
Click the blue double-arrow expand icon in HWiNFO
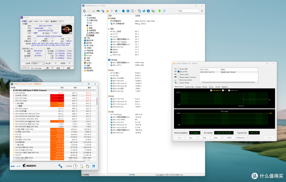point(13,166)
